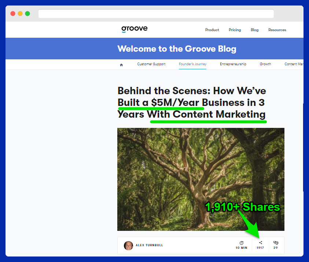Open the partly visible Content Marketing category
Viewport: 309px width, 262px height.
click(x=294, y=64)
